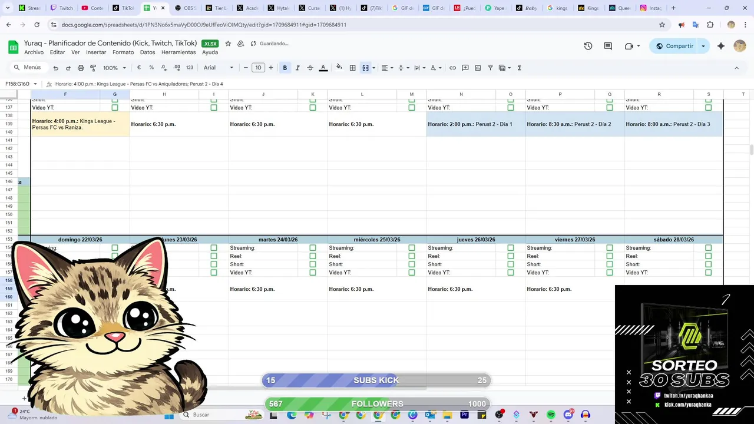Click the Google Sheets home logo
754x424 pixels.
(x=13, y=47)
